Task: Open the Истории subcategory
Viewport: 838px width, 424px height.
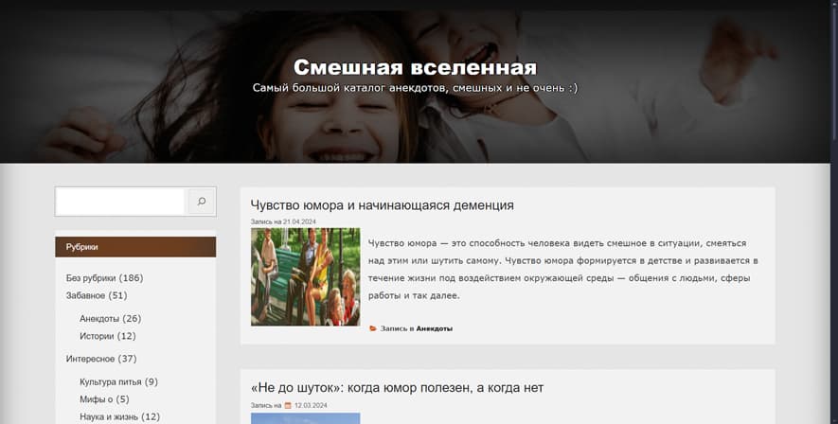Action: point(97,336)
